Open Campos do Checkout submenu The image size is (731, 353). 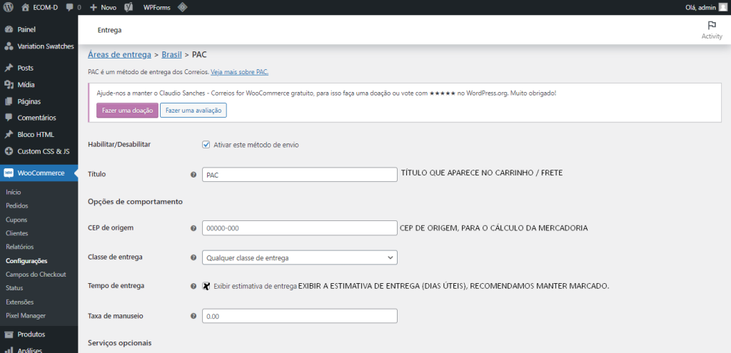36,275
